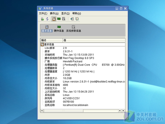Click the 值 column header
165x124 pixels.
tap(94, 40)
